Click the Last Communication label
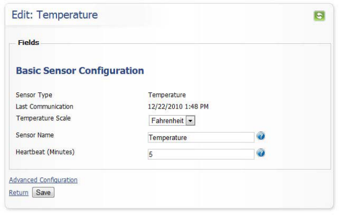The image size is (339, 215). click(x=44, y=106)
